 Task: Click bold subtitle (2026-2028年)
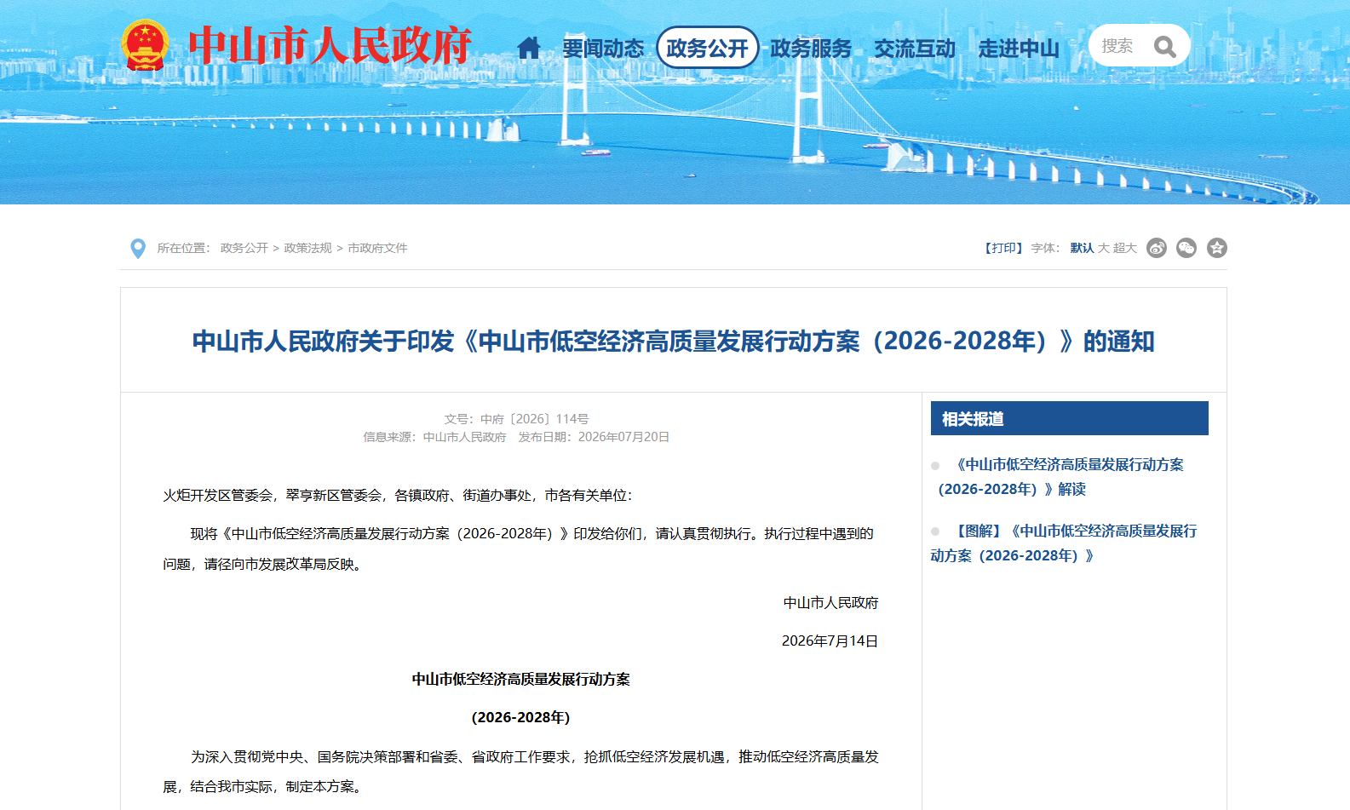tap(520, 718)
